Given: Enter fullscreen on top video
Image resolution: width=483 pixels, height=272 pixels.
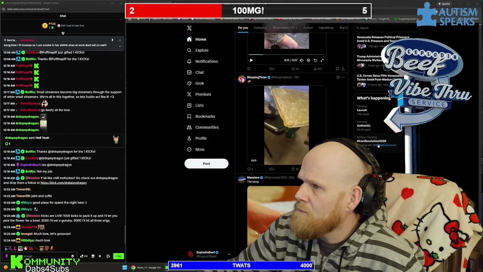Looking at the screenshot, I should tap(322, 60).
